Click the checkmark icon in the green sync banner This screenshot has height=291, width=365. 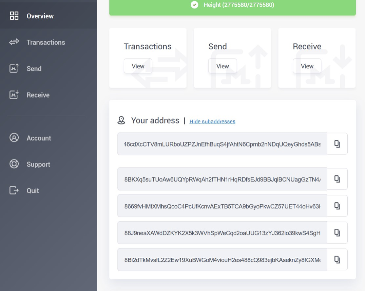click(194, 5)
